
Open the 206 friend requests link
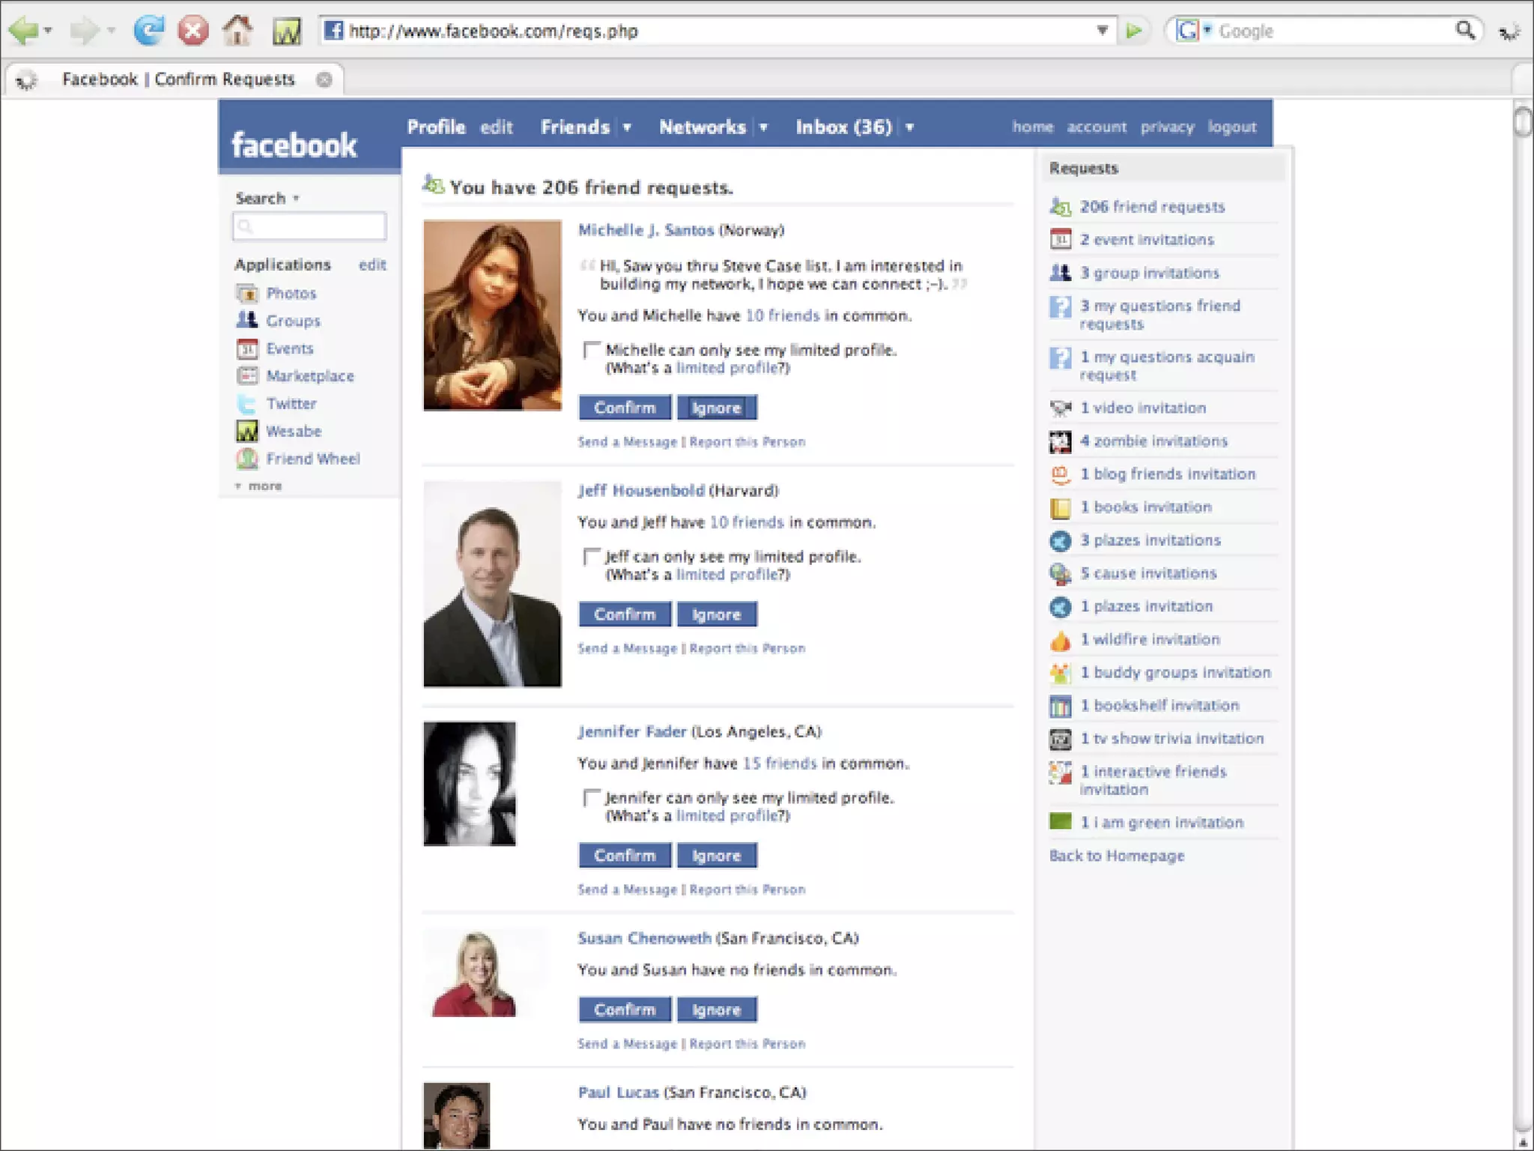tap(1152, 207)
